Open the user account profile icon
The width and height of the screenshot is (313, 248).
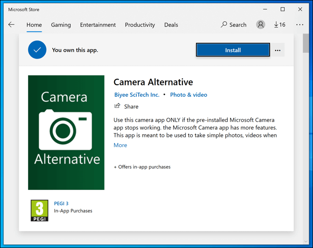click(261, 25)
